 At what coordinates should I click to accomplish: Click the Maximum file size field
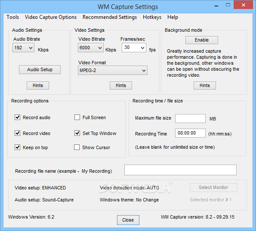point(190,118)
